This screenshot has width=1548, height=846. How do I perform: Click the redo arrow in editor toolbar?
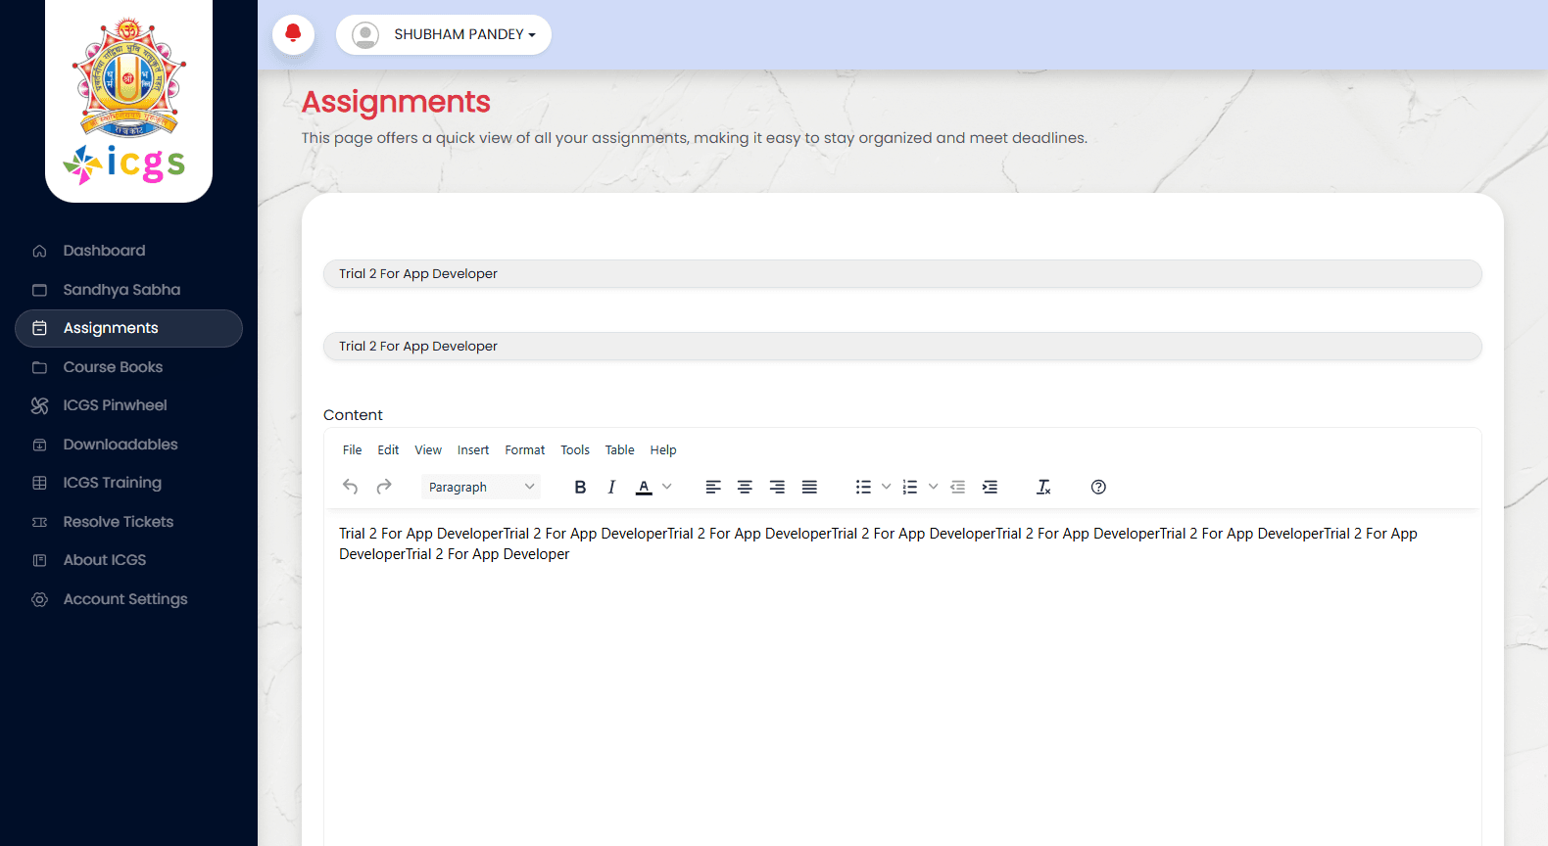[384, 487]
